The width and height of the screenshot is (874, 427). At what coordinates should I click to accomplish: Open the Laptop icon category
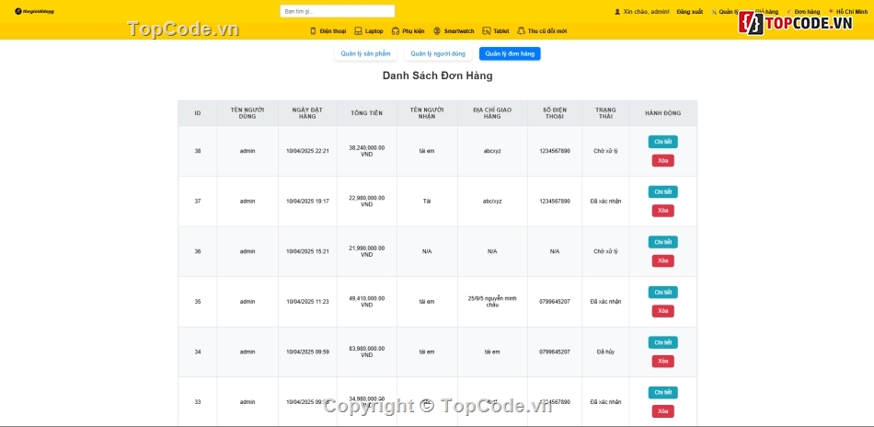[x=358, y=31]
